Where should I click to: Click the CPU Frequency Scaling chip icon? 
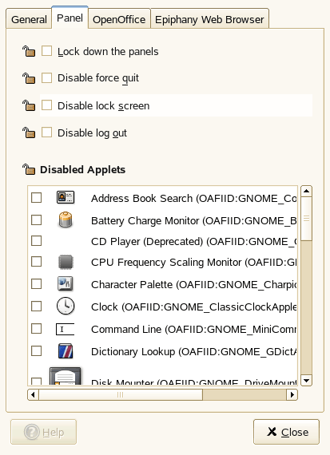coord(66,262)
